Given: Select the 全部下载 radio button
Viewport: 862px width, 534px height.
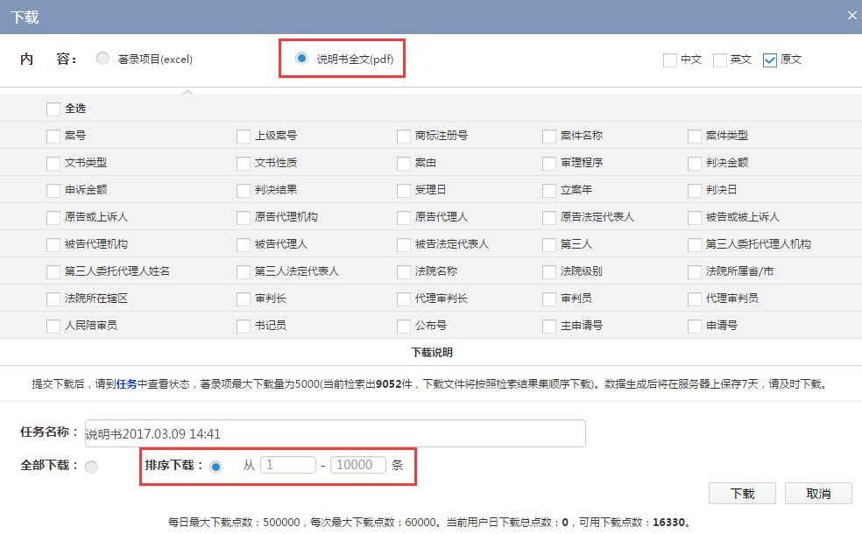Looking at the screenshot, I should (92, 467).
